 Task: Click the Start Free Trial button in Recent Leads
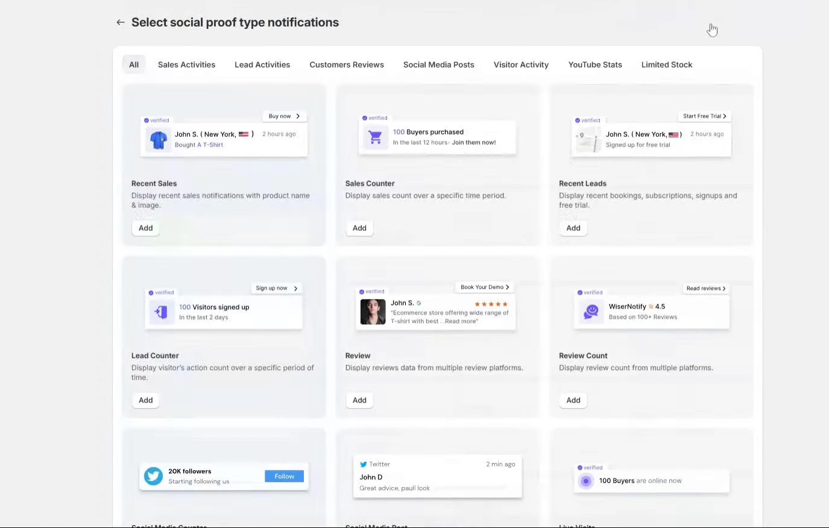(x=704, y=116)
